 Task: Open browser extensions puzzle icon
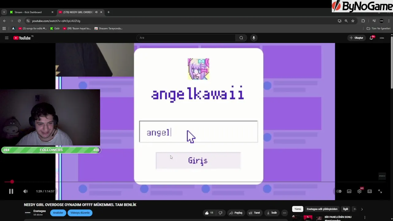coord(363,21)
